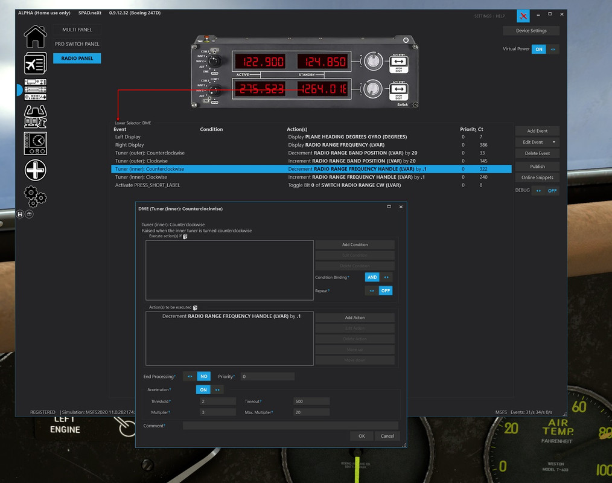The image size is (612, 483).
Task: Open SETTINGS in the title bar
Action: [x=482, y=16]
